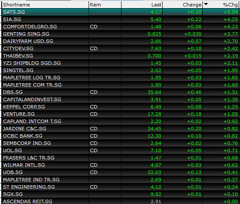Click the CD remark for COMFORTDELGRO.SG

click(x=94, y=27)
